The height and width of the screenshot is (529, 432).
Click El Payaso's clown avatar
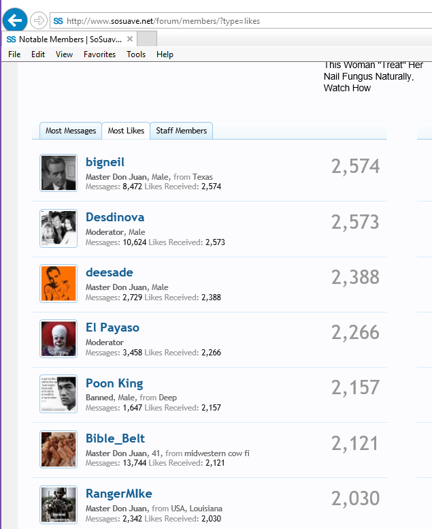(59, 338)
